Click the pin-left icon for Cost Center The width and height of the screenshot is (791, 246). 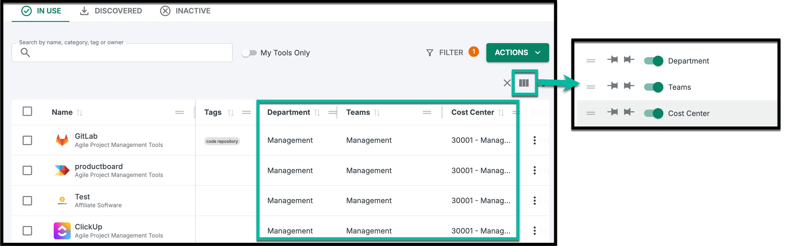[x=612, y=112]
